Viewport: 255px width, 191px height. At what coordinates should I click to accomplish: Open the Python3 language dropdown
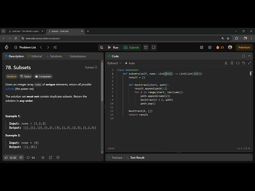(114, 63)
